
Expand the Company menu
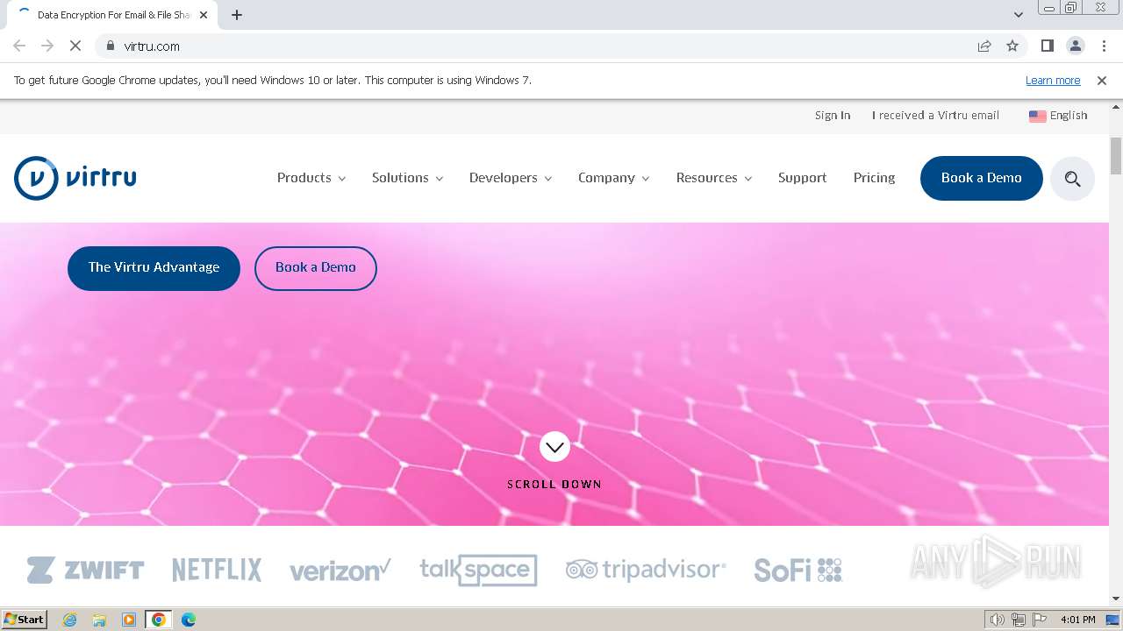coord(613,178)
